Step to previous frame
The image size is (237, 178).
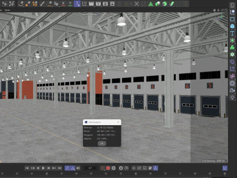pos(38,168)
